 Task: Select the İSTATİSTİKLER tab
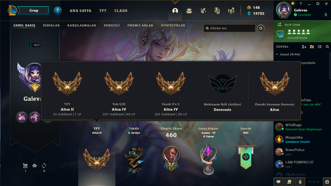pos(173,25)
